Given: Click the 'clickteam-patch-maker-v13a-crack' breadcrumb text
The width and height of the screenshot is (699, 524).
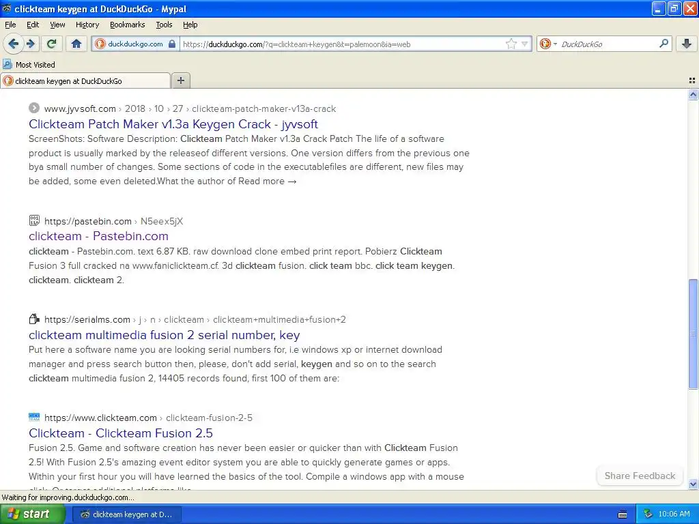Looking at the screenshot, I should click(264, 108).
